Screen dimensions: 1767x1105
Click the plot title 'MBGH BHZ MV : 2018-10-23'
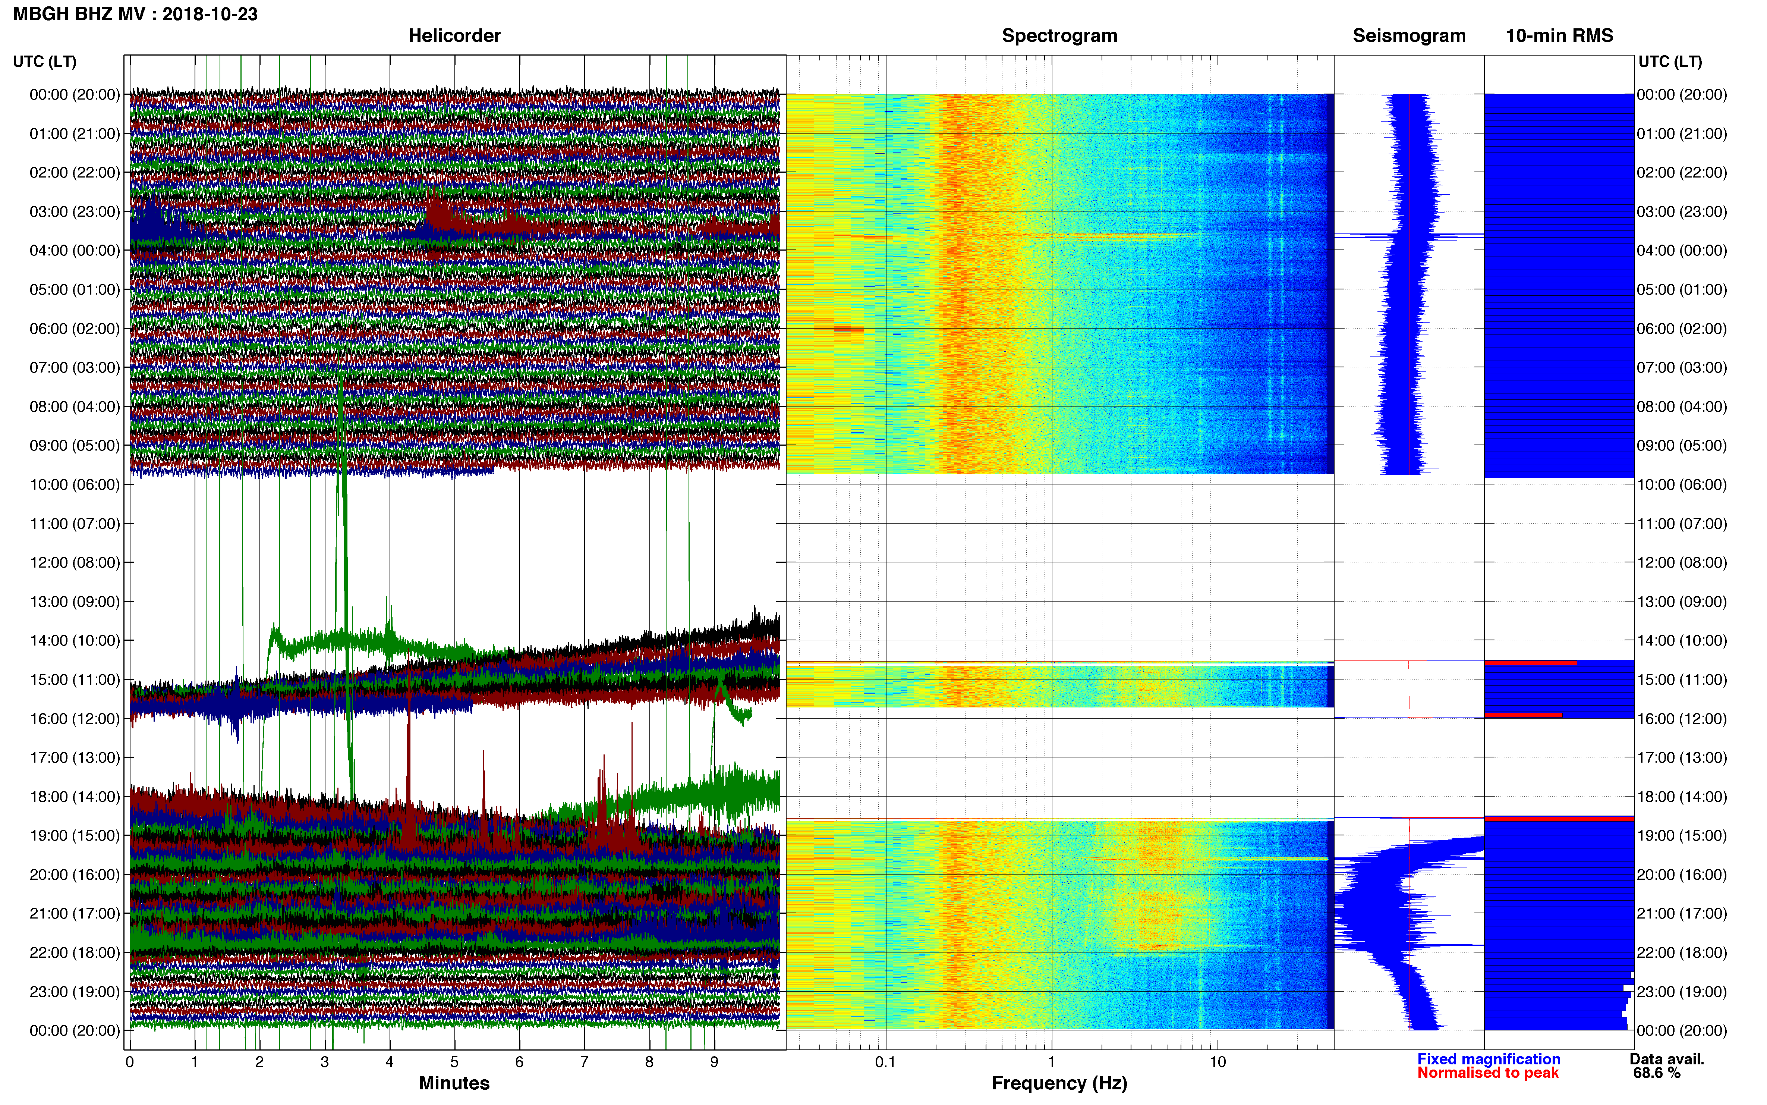pyautogui.click(x=135, y=14)
